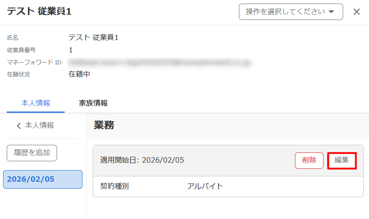Select the 2026/02/05 history entry
Screen dimensions: 369x219
[x=43, y=179]
